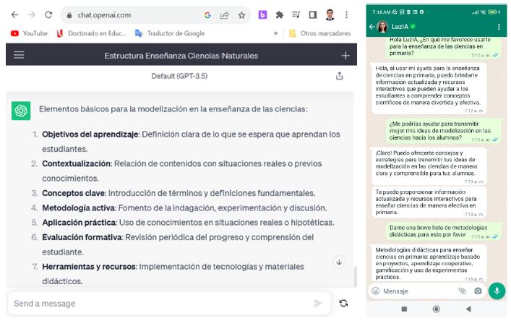511x321 pixels.
Task: Click the 'Herramientas y recursos' list item
Action: [x=168, y=274]
